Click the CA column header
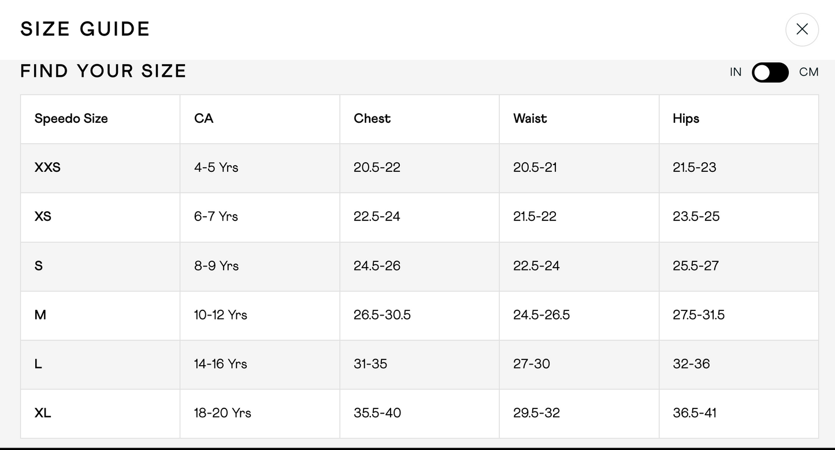Image resolution: width=835 pixels, height=450 pixels. point(203,118)
